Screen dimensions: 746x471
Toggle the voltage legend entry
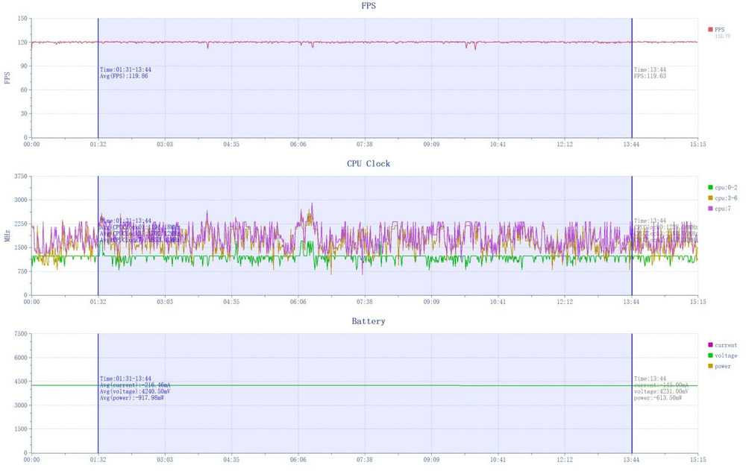[x=725, y=355]
